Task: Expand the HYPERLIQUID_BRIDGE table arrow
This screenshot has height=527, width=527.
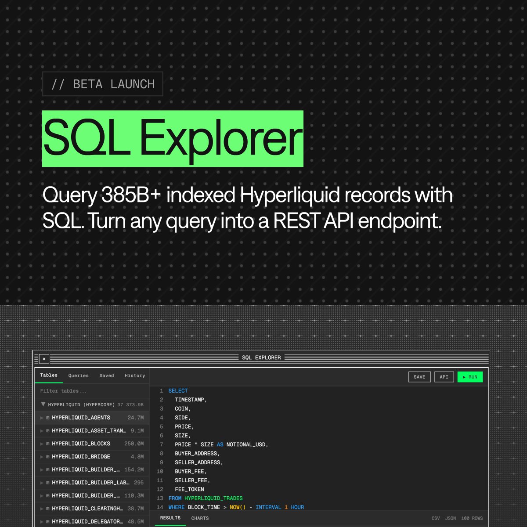Action: [x=42, y=457]
